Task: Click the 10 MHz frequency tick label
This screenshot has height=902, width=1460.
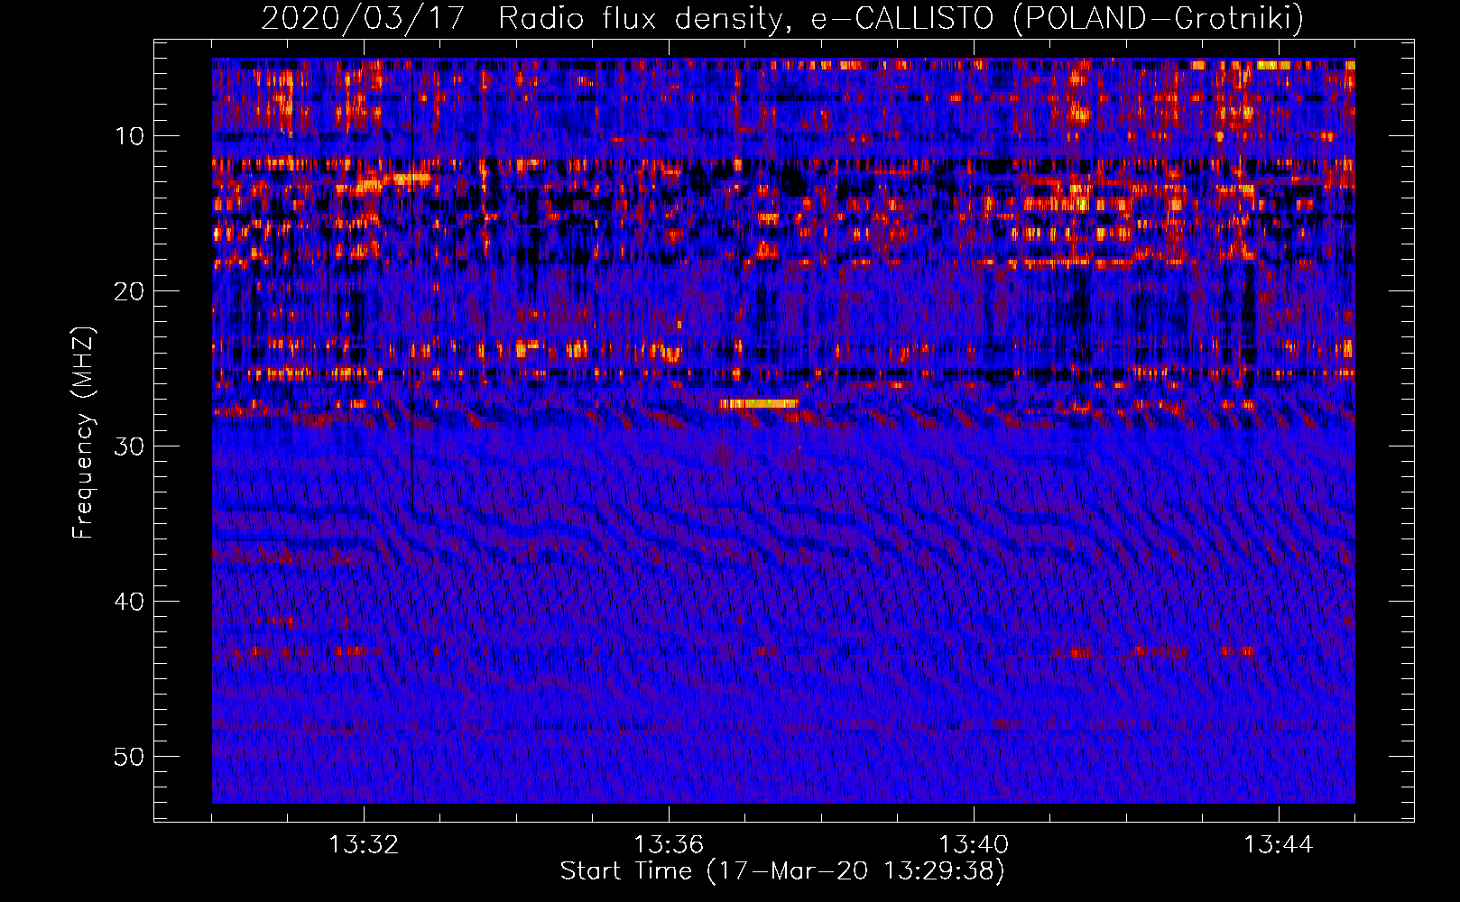Action: [x=130, y=136]
